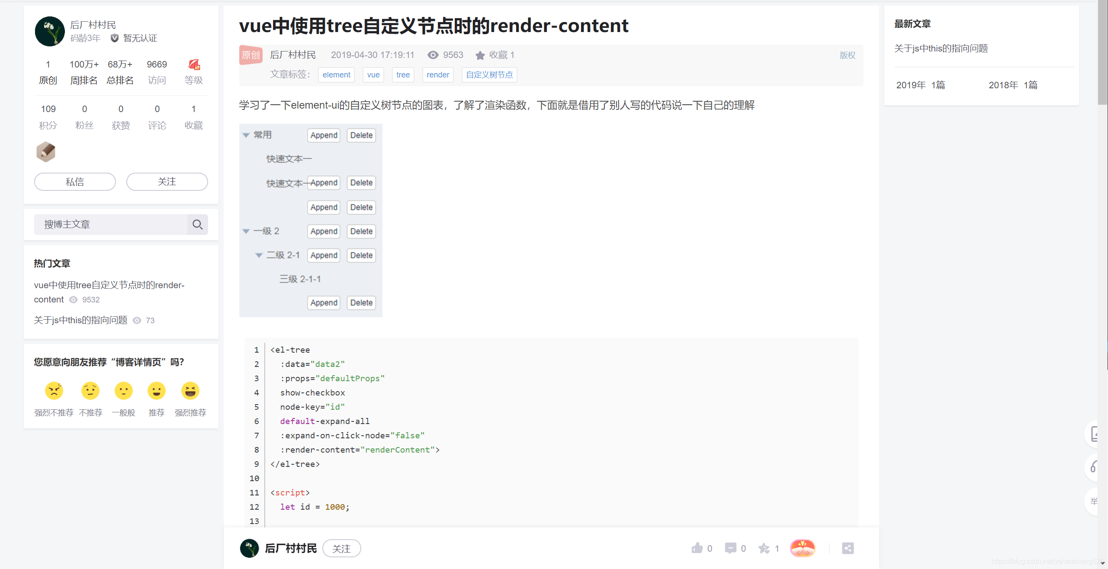Open the element tag

(x=336, y=74)
